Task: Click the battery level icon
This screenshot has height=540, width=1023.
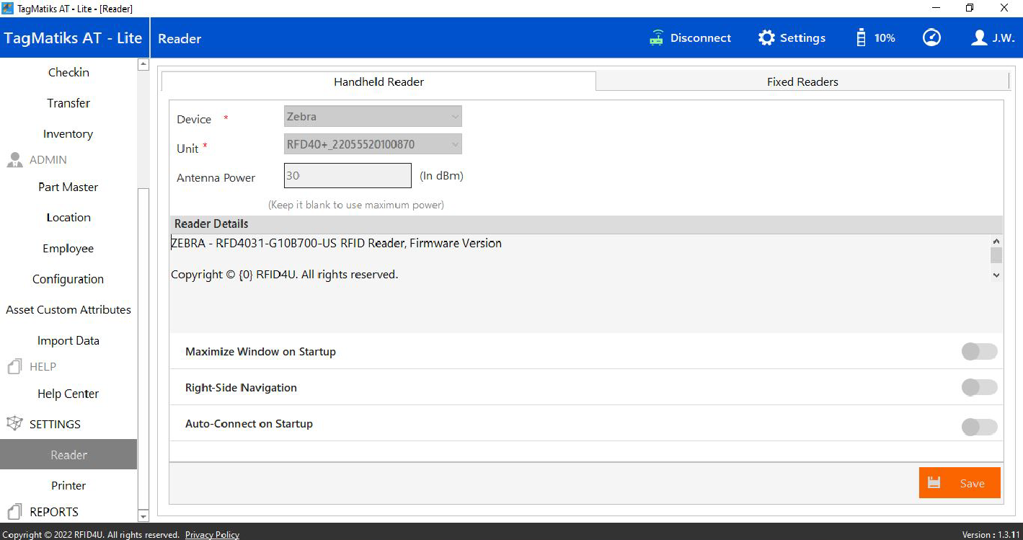Action: pyautogui.click(x=861, y=38)
